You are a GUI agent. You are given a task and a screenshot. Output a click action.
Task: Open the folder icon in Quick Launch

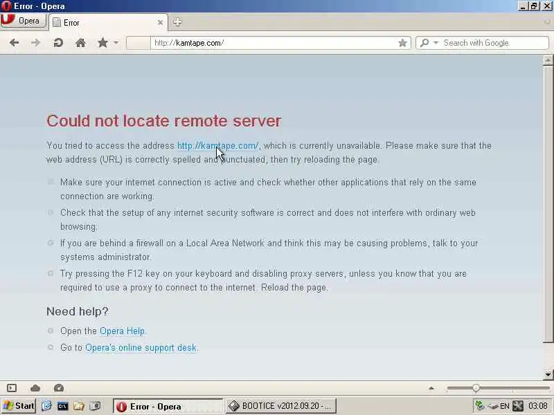click(79, 406)
